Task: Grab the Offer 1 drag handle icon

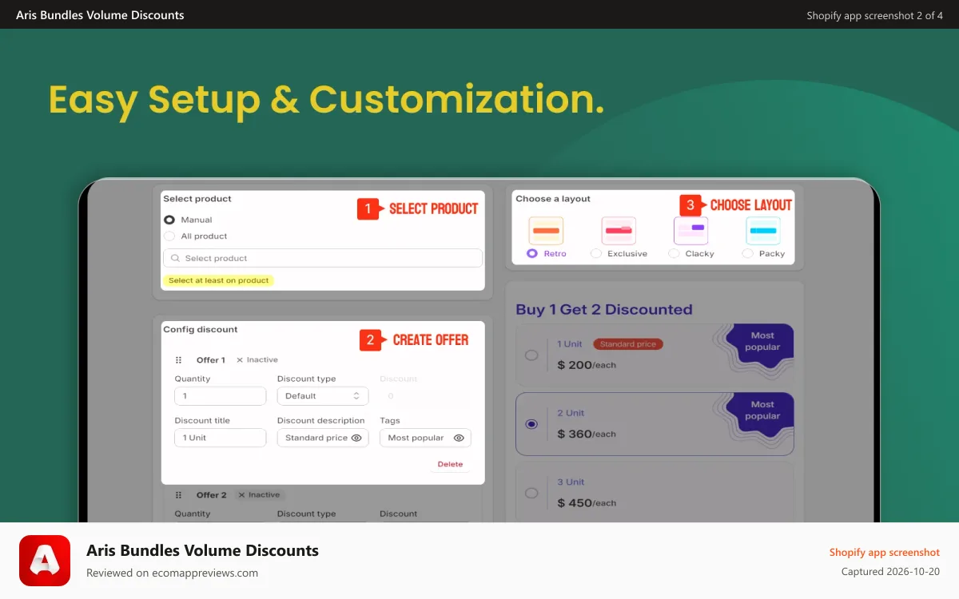Action: (x=179, y=360)
